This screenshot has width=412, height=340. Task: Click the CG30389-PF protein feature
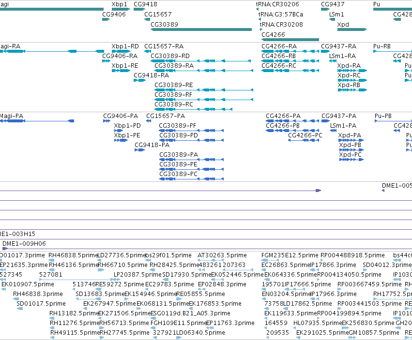[191, 131]
